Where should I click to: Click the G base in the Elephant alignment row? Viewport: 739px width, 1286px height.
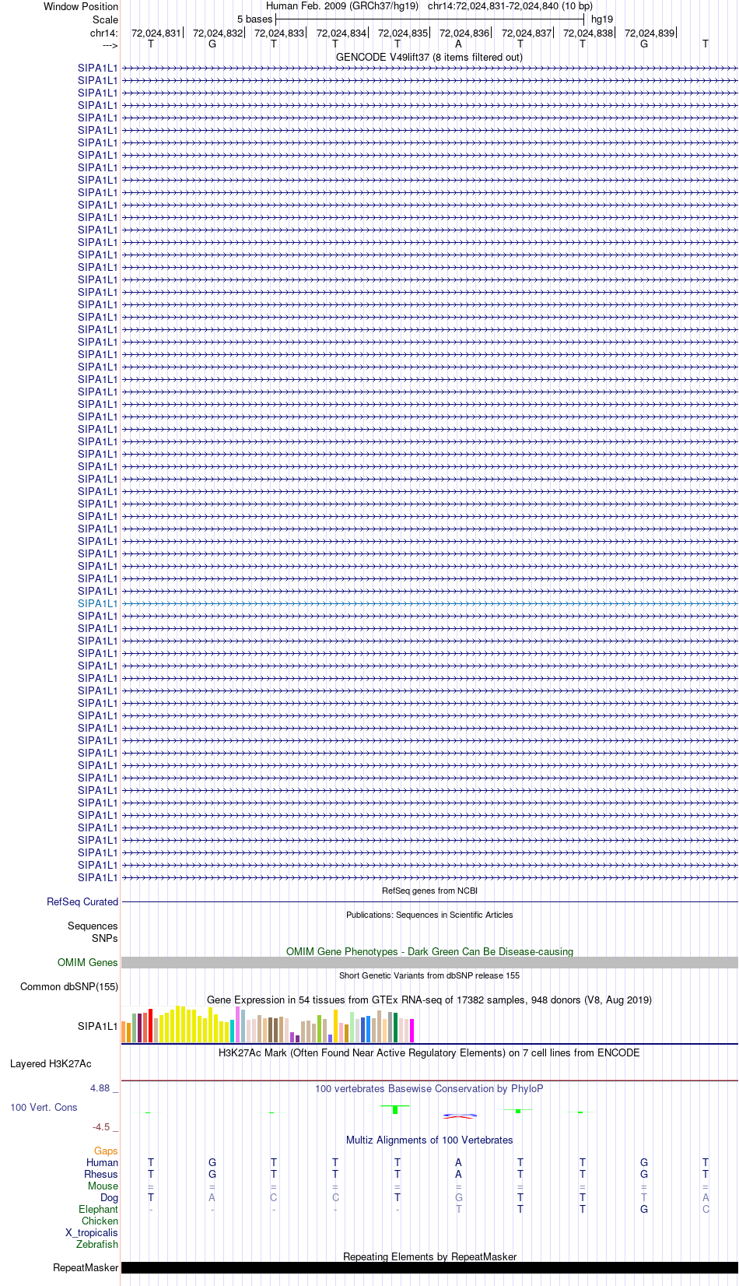pyautogui.click(x=644, y=1209)
